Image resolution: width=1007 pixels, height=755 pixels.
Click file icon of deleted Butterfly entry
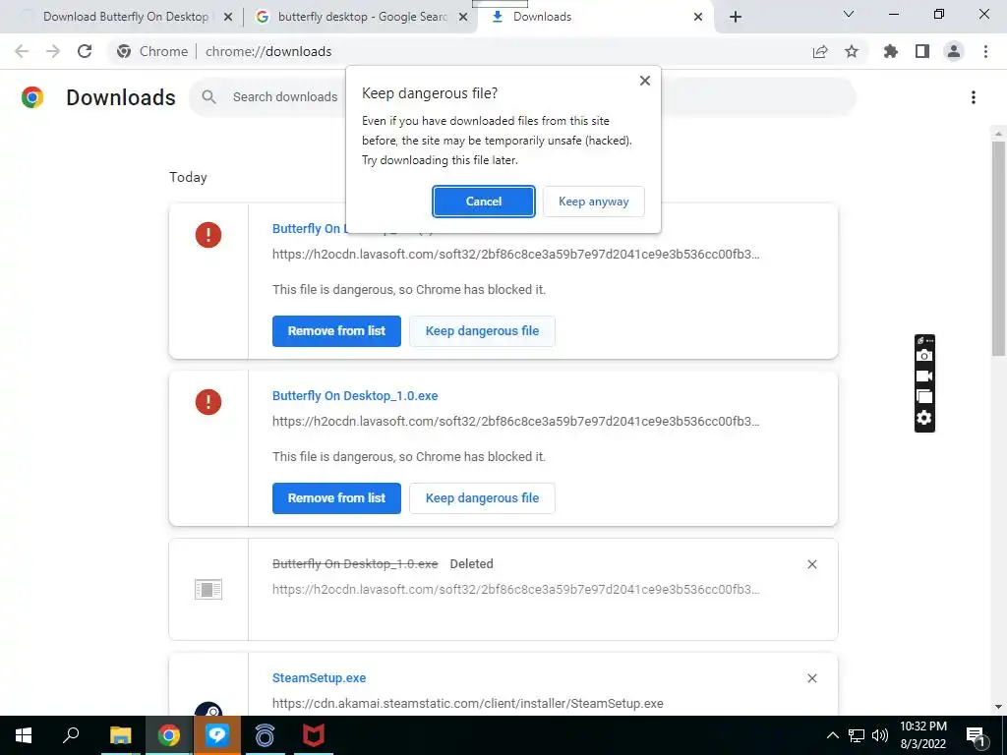click(208, 590)
